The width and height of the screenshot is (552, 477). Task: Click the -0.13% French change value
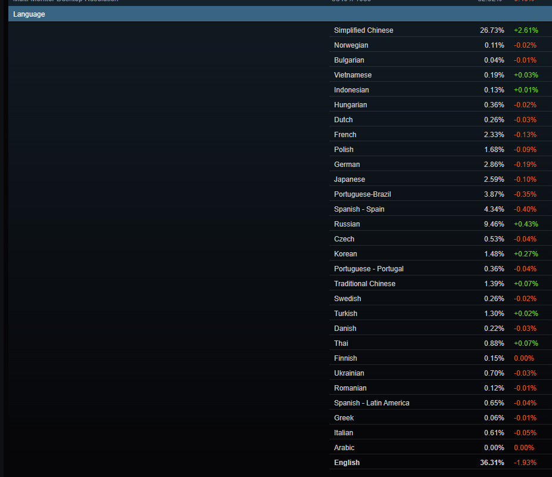(525, 135)
